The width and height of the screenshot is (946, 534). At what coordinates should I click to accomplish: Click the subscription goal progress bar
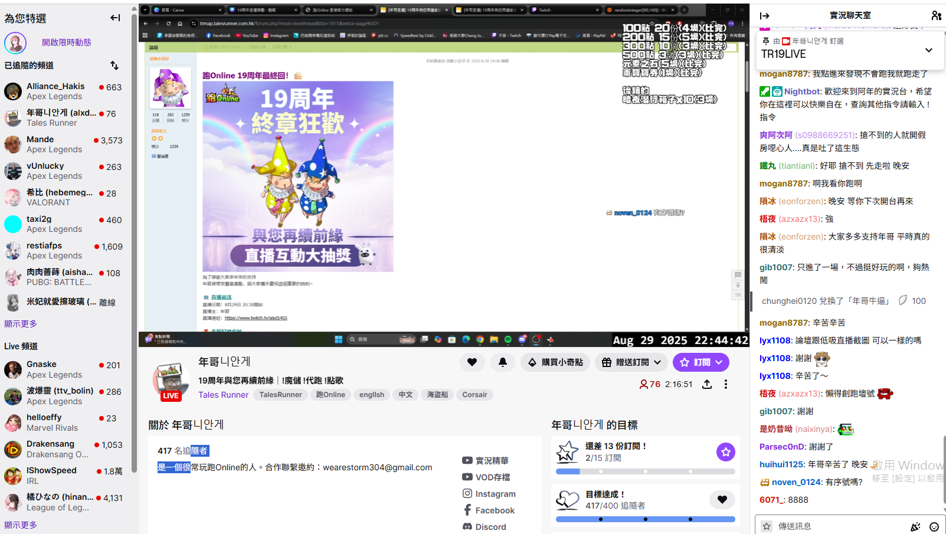[x=645, y=471]
